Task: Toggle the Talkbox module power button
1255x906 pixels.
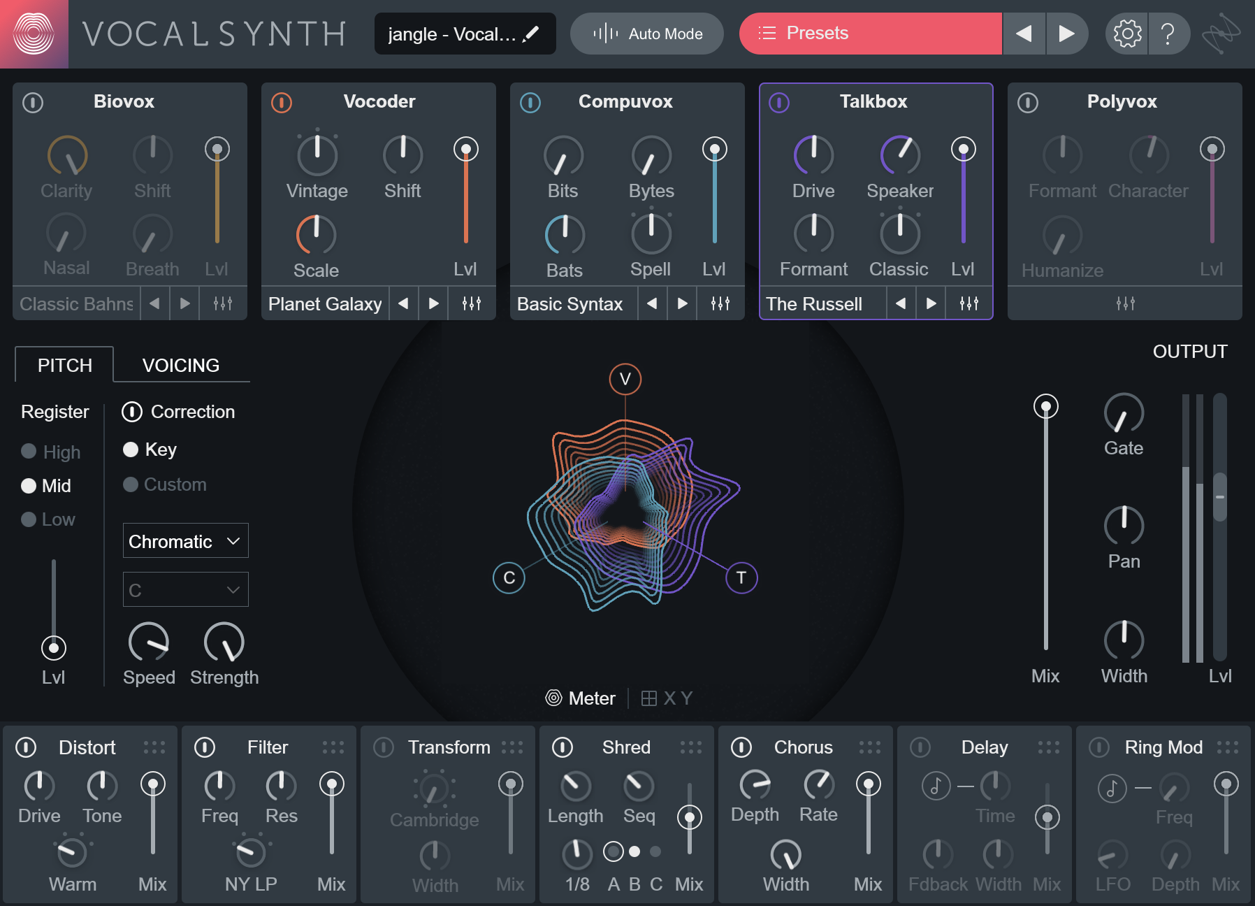Action: click(x=779, y=103)
